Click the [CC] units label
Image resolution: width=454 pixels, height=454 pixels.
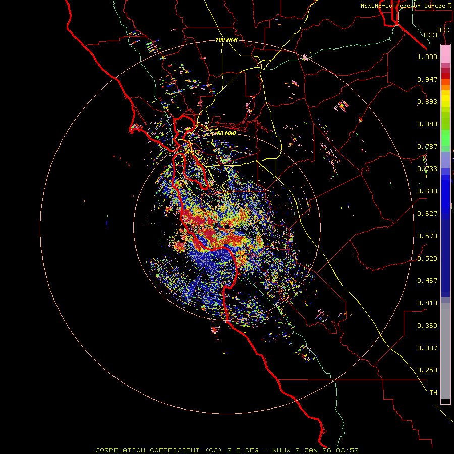pos(431,35)
